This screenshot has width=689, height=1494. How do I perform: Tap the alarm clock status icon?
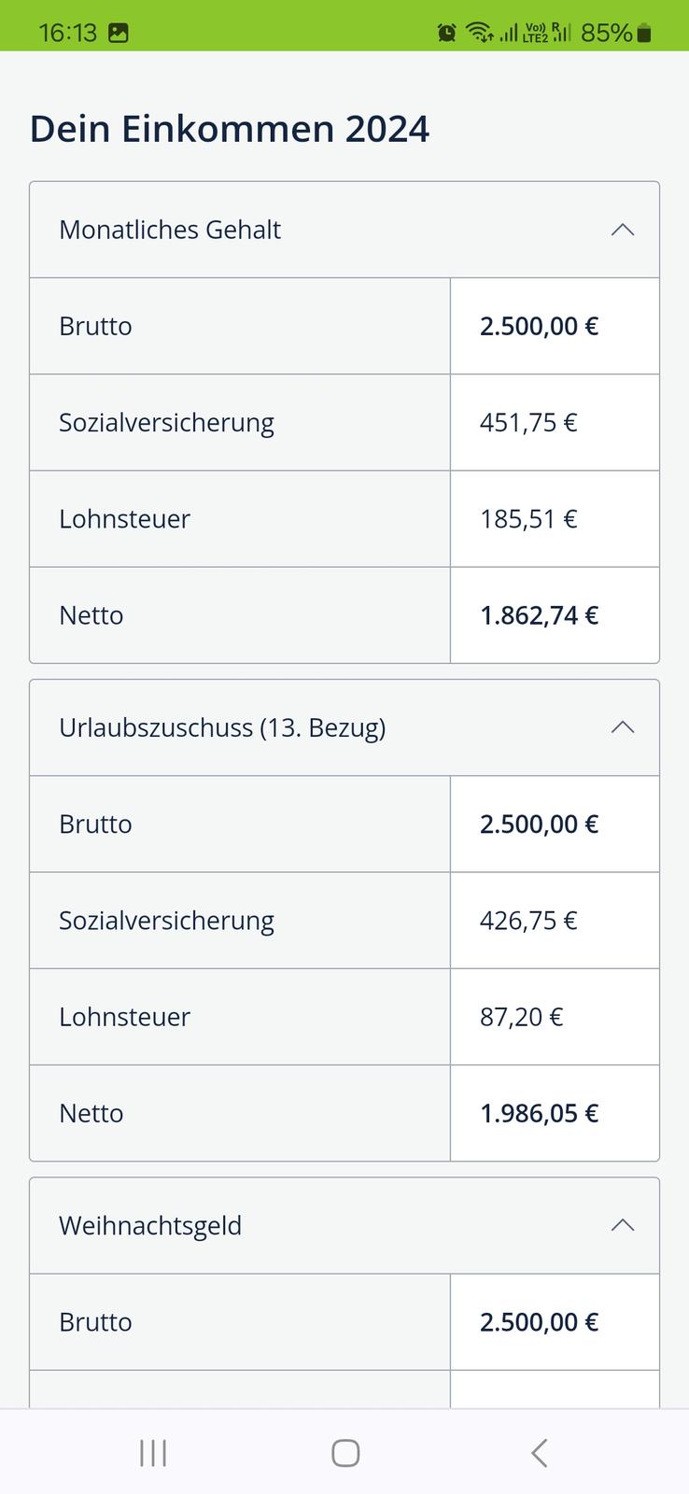[x=447, y=33]
